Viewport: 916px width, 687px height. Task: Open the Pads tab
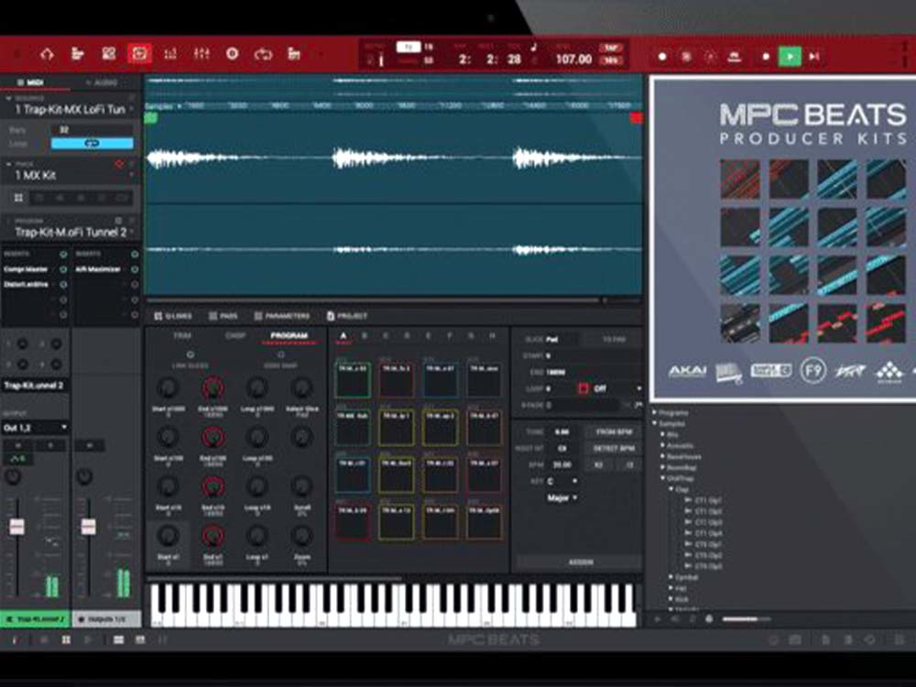click(x=224, y=316)
